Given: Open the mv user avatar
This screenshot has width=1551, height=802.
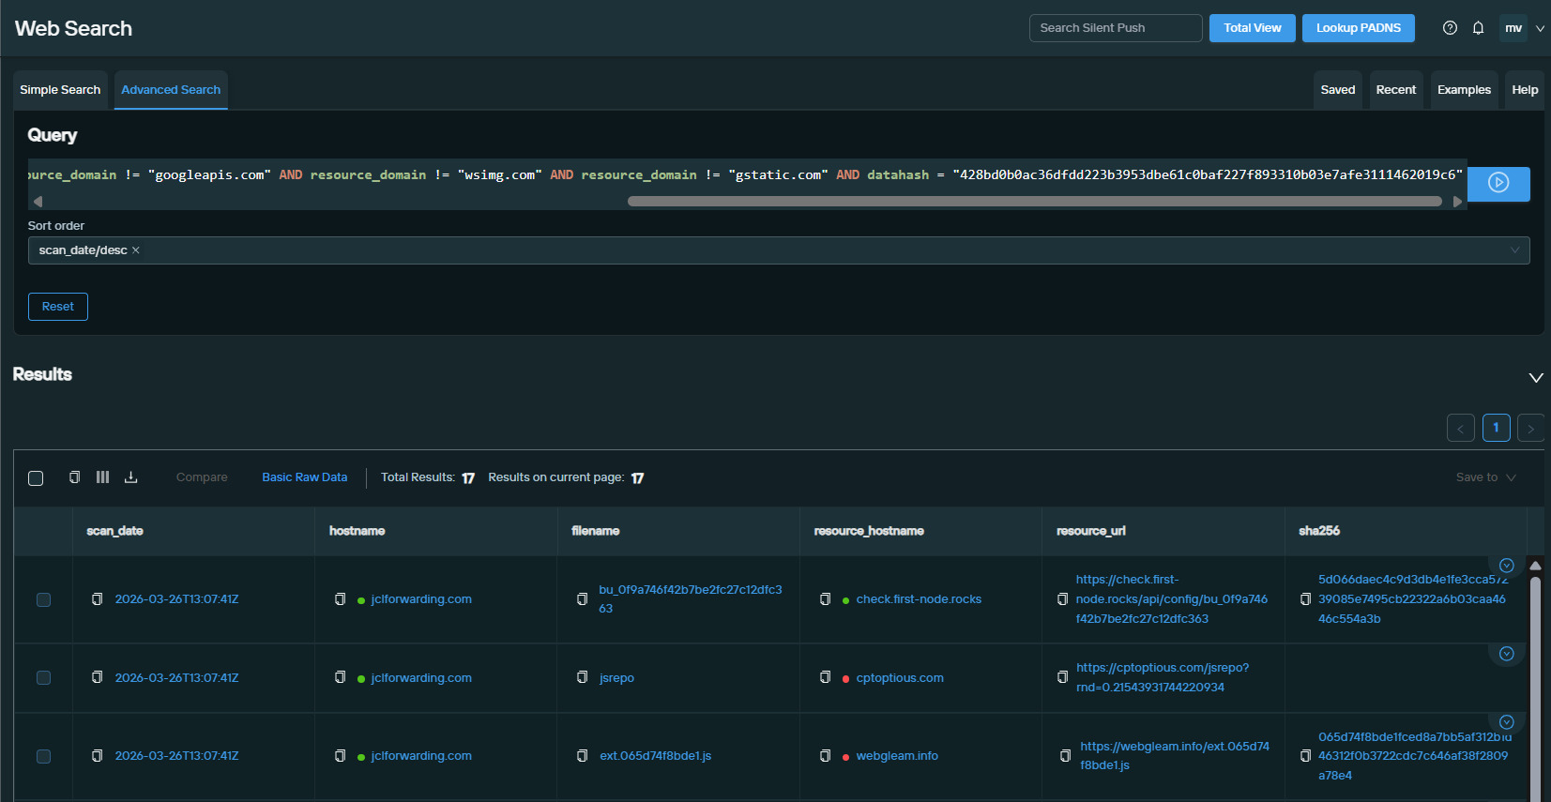Looking at the screenshot, I should click(x=1513, y=28).
